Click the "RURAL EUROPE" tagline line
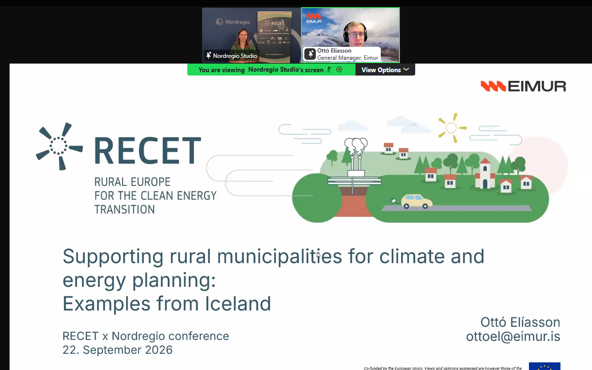This screenshot has height=370, width=592. point(132,182)
